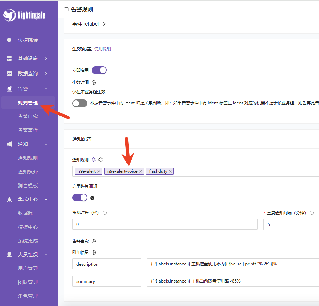The height and width of the screenshot is (306, 319).
Task: Remove the n9e-alert-voice tag
Action: [141, 171]
